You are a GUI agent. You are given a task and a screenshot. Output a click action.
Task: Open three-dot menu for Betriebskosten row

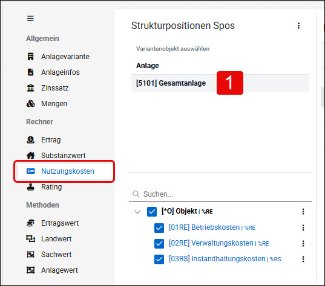coord(303,227)
